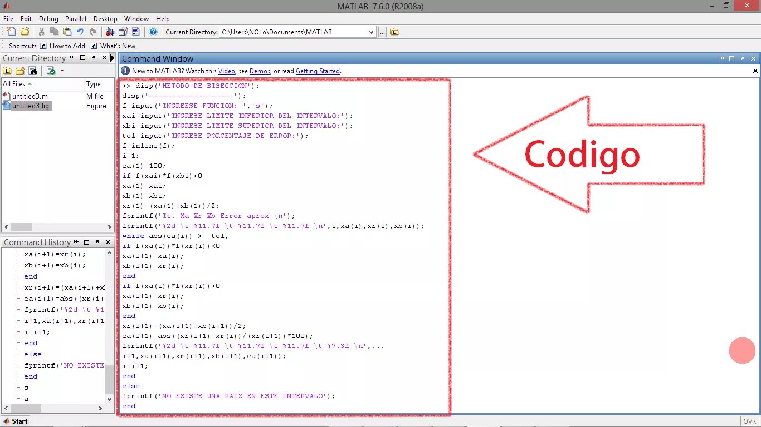Click the How to Add shortcut
Screen dimensions: 761x427
(62, 46)
